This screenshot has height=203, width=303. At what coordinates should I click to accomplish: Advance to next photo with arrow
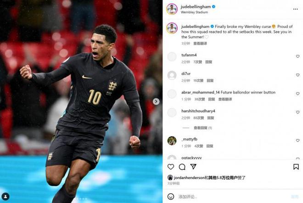point(156,101)
